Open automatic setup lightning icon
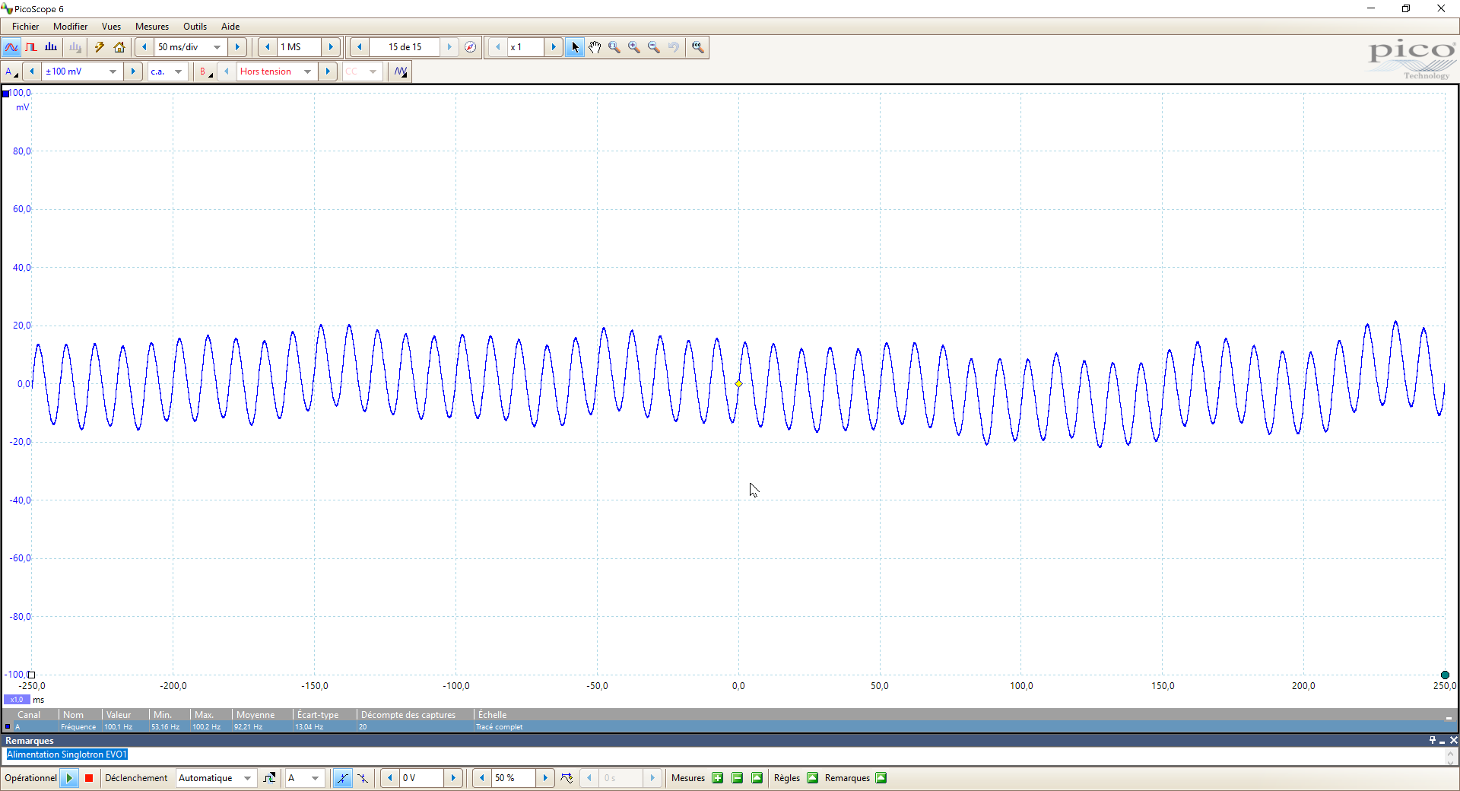1460x791 pixels. [99, 47]
